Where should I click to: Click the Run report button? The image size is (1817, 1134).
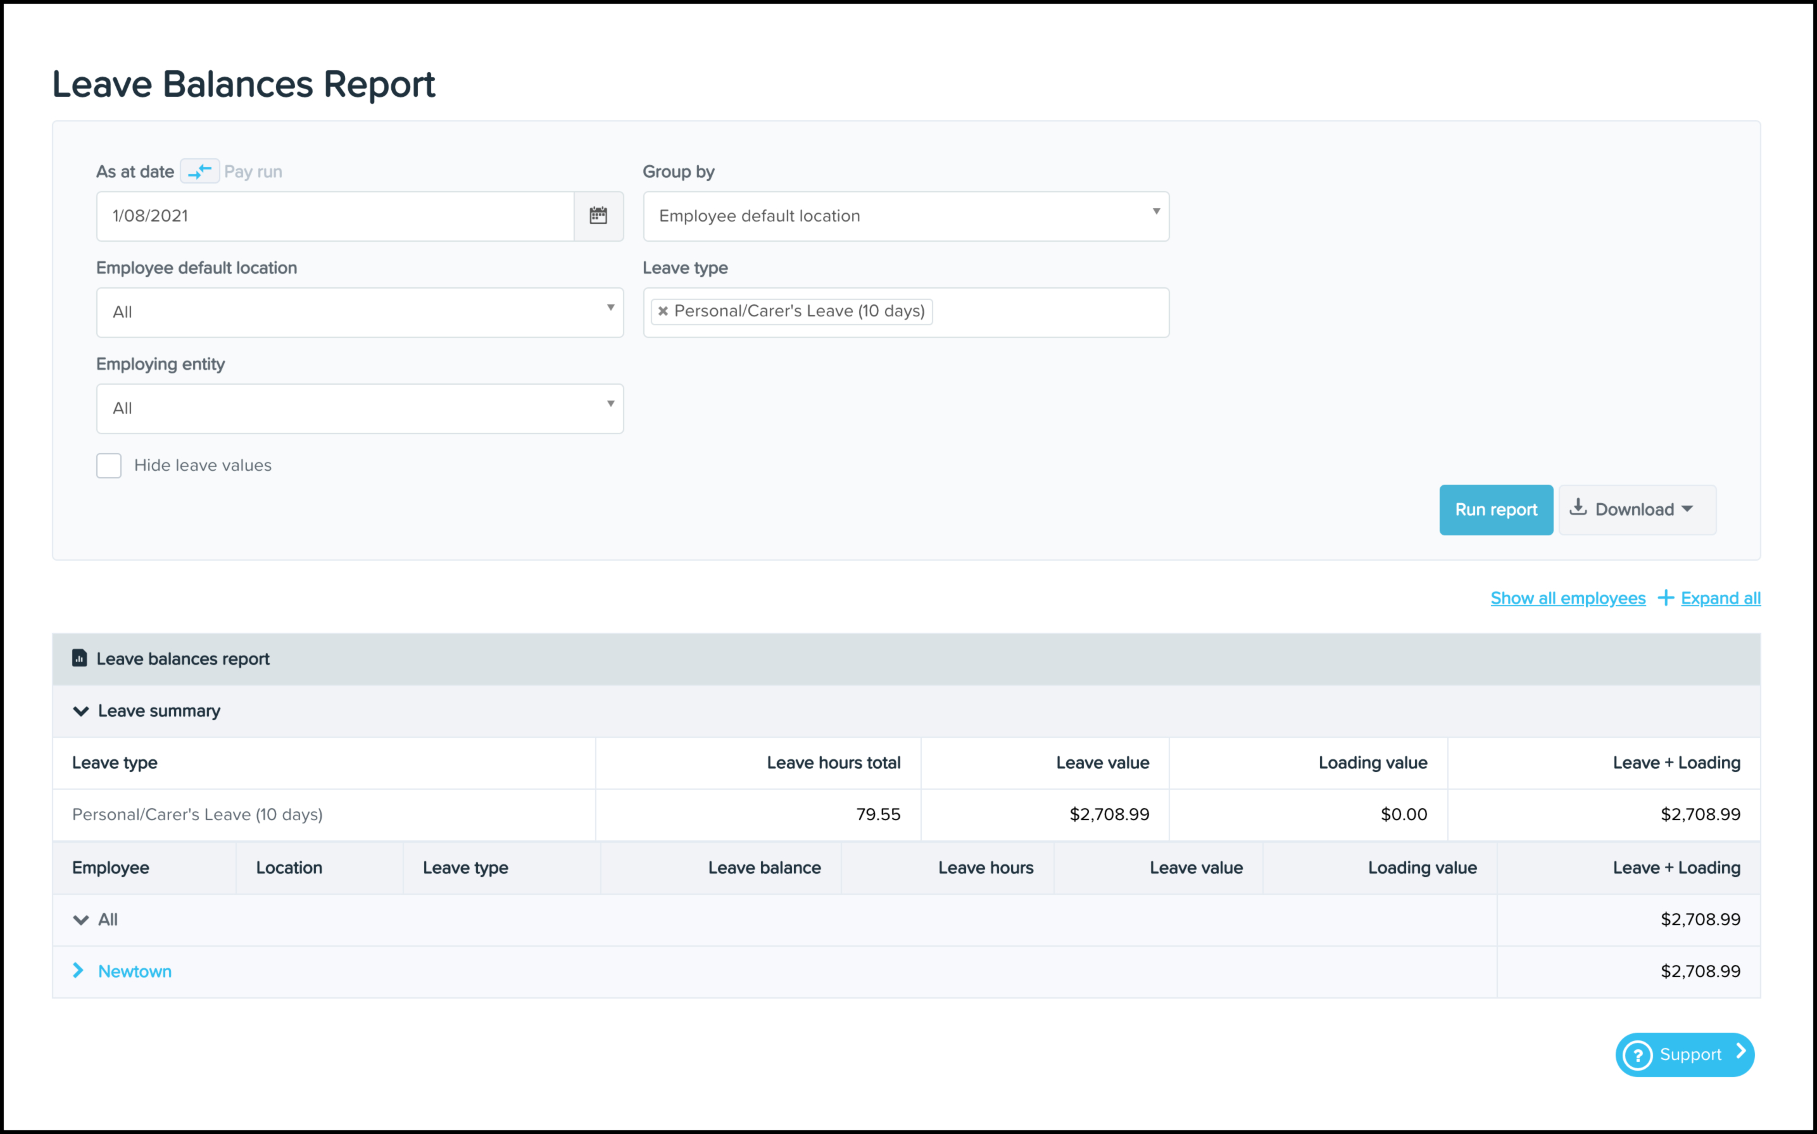[1495, 510]
